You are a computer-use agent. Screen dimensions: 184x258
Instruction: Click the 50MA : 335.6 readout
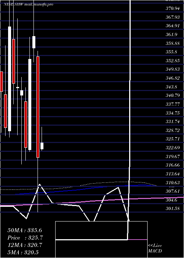[25, 230]
